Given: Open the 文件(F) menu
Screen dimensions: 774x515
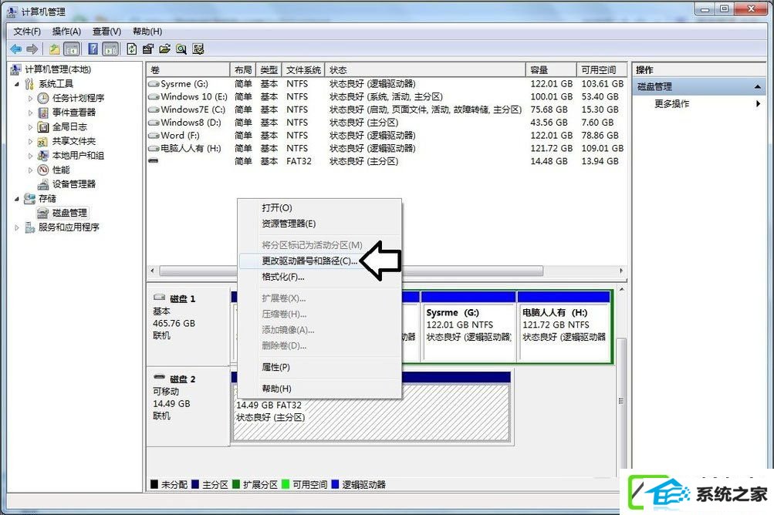Looking at the screenshot, I should coord(27,32).
